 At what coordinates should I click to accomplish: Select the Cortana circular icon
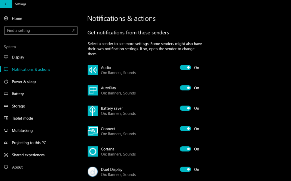coord(93,151)
